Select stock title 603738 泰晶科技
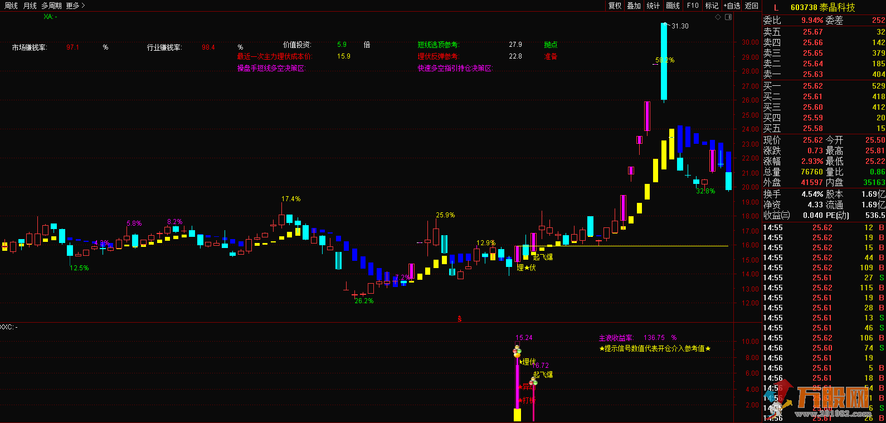Image resolution: width=886 pixels, height=423 pixels. click(x=822, y=7)
